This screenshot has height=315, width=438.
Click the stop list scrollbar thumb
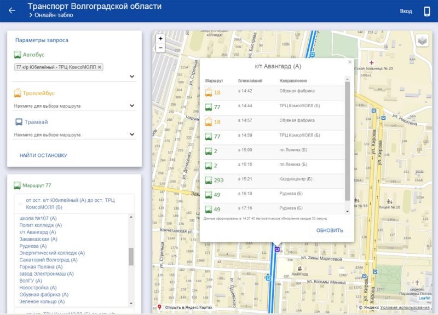(x=131, y=256)
